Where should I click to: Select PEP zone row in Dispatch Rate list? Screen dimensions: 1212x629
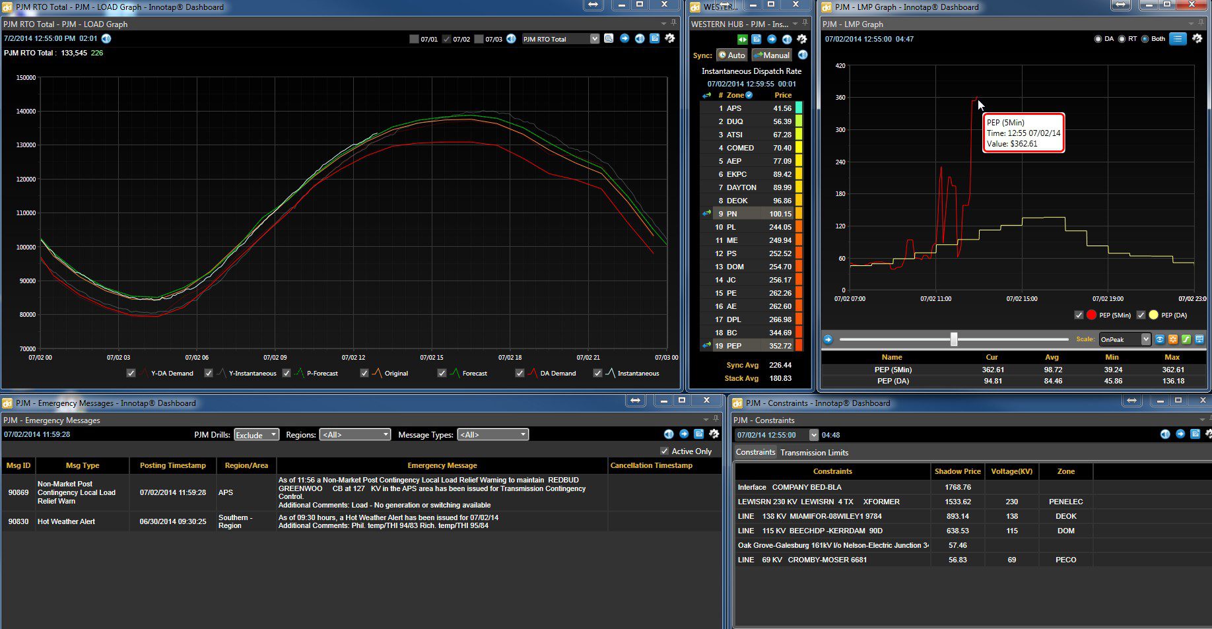pos(751,346)
